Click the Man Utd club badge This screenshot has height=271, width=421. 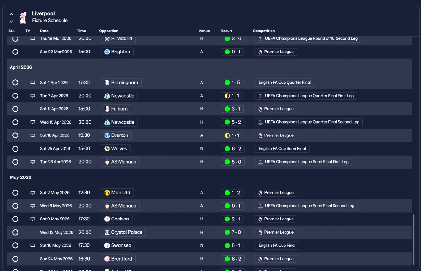coord(107,193)
